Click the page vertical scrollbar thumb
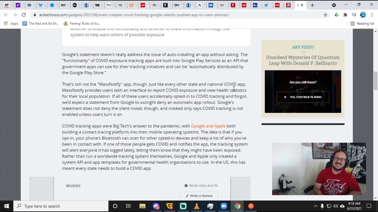Viewport: 378px width, 212px height. (x=375, y=81)
